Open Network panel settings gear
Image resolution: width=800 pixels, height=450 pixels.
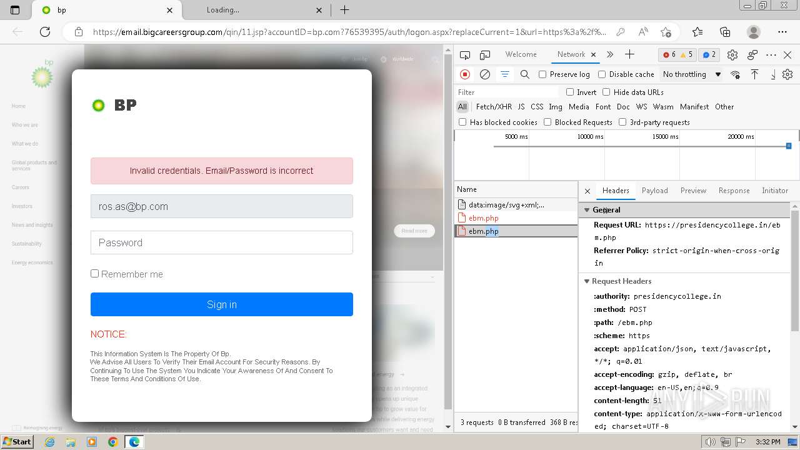[787, 74]
